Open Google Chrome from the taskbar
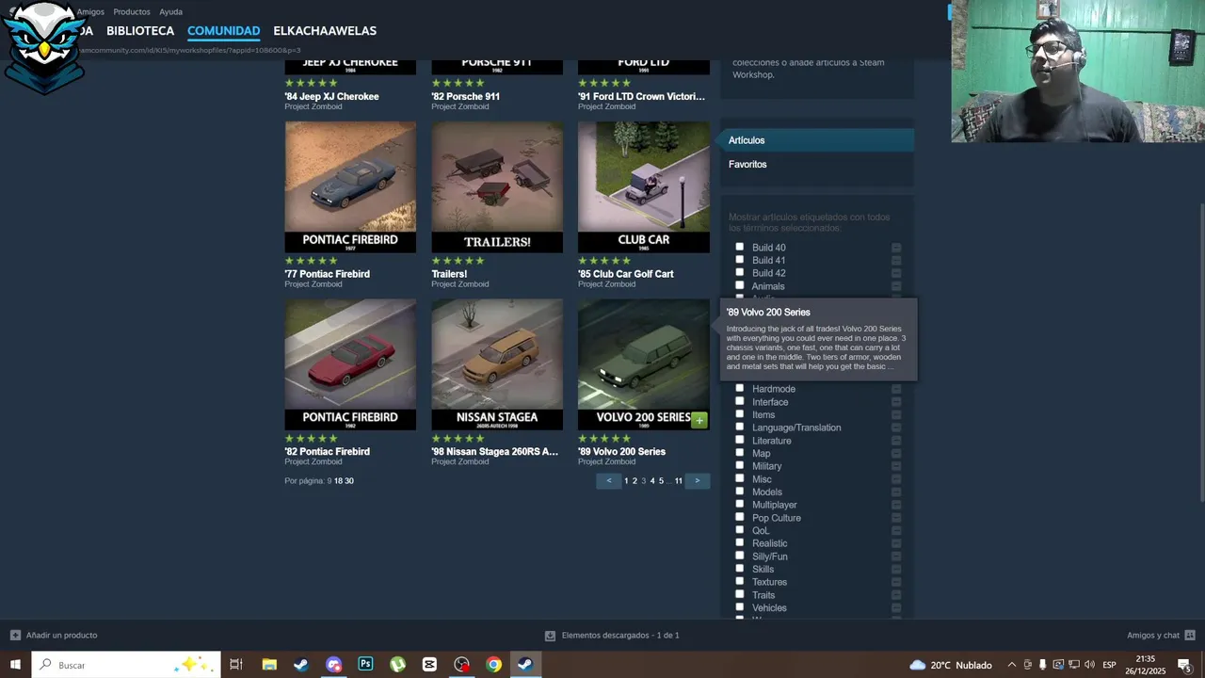Screen dimensions: 1205x678 pyautogui.click(x=493, y=665)
